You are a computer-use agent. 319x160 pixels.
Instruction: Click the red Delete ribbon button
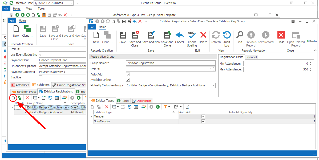coord(203,37)
